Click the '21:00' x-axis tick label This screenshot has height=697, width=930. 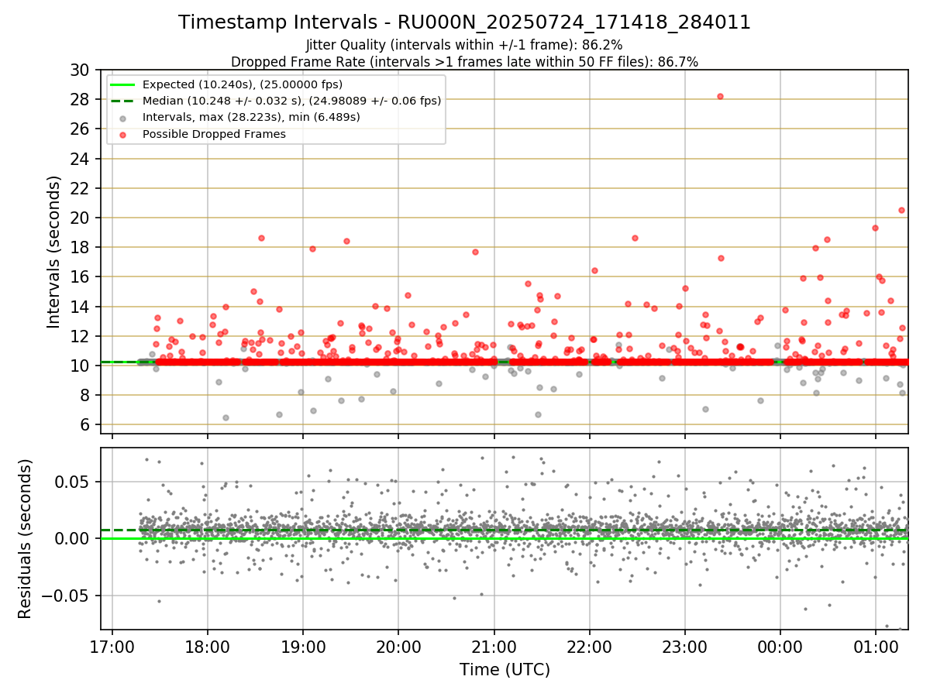(x=494, y=647)
